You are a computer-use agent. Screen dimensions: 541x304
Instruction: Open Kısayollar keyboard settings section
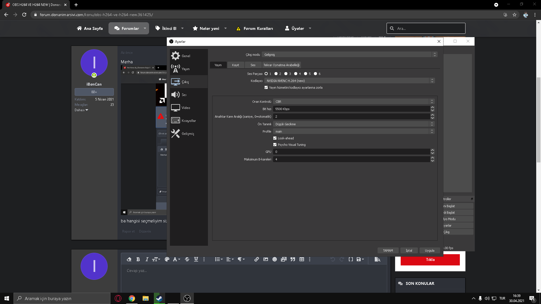coord(176,120)
